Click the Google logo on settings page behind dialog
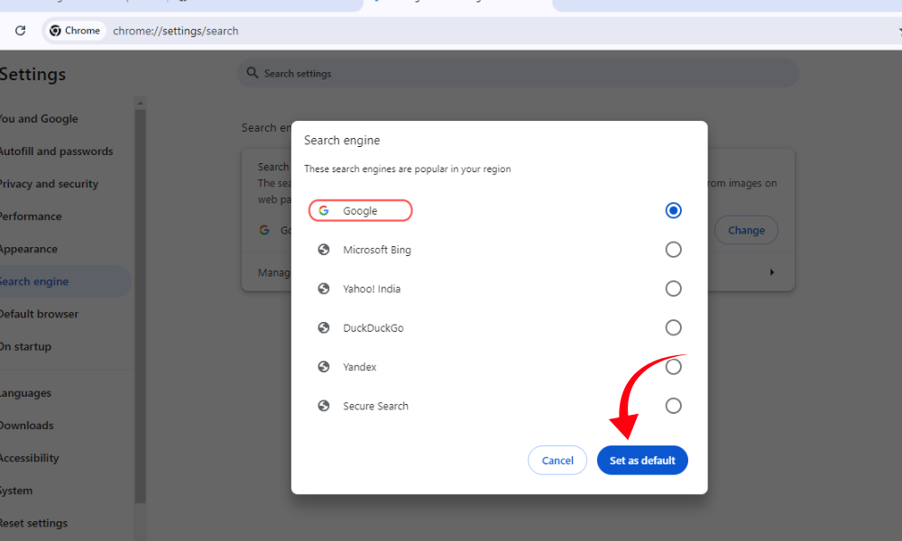The width and height of the screenshot is (902, 541). tap(264, 230)
